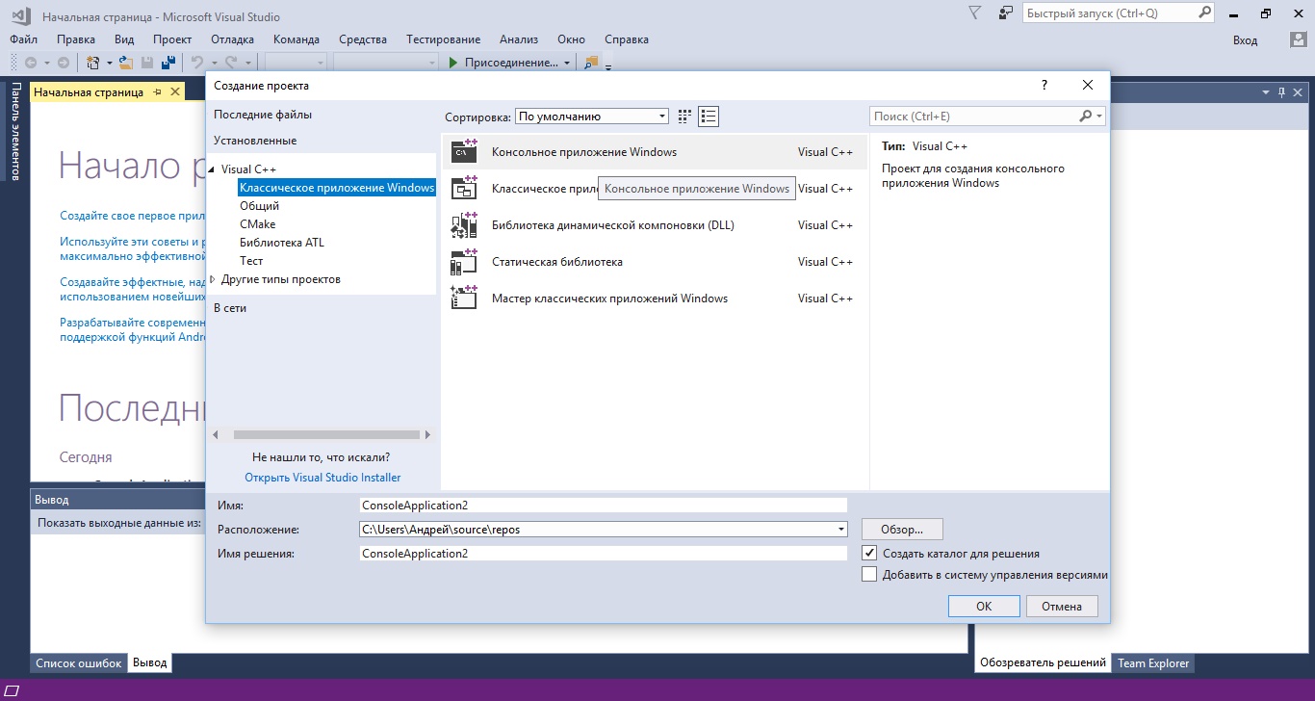Select the В сети section
The width and height of the screenshot is (1315, 701).
pyautogui.click(x=230, y=308)
